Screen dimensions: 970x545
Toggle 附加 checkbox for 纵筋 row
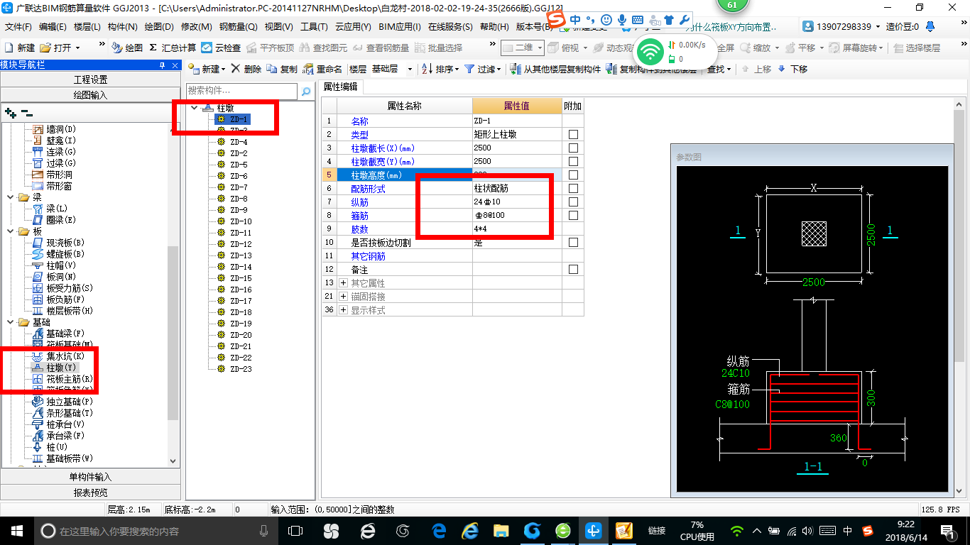tap(573, 202)
